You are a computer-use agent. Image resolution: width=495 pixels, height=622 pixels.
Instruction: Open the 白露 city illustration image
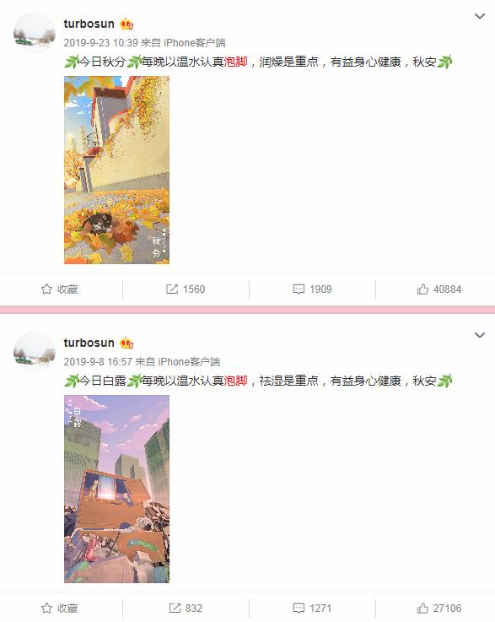[117, 489]
